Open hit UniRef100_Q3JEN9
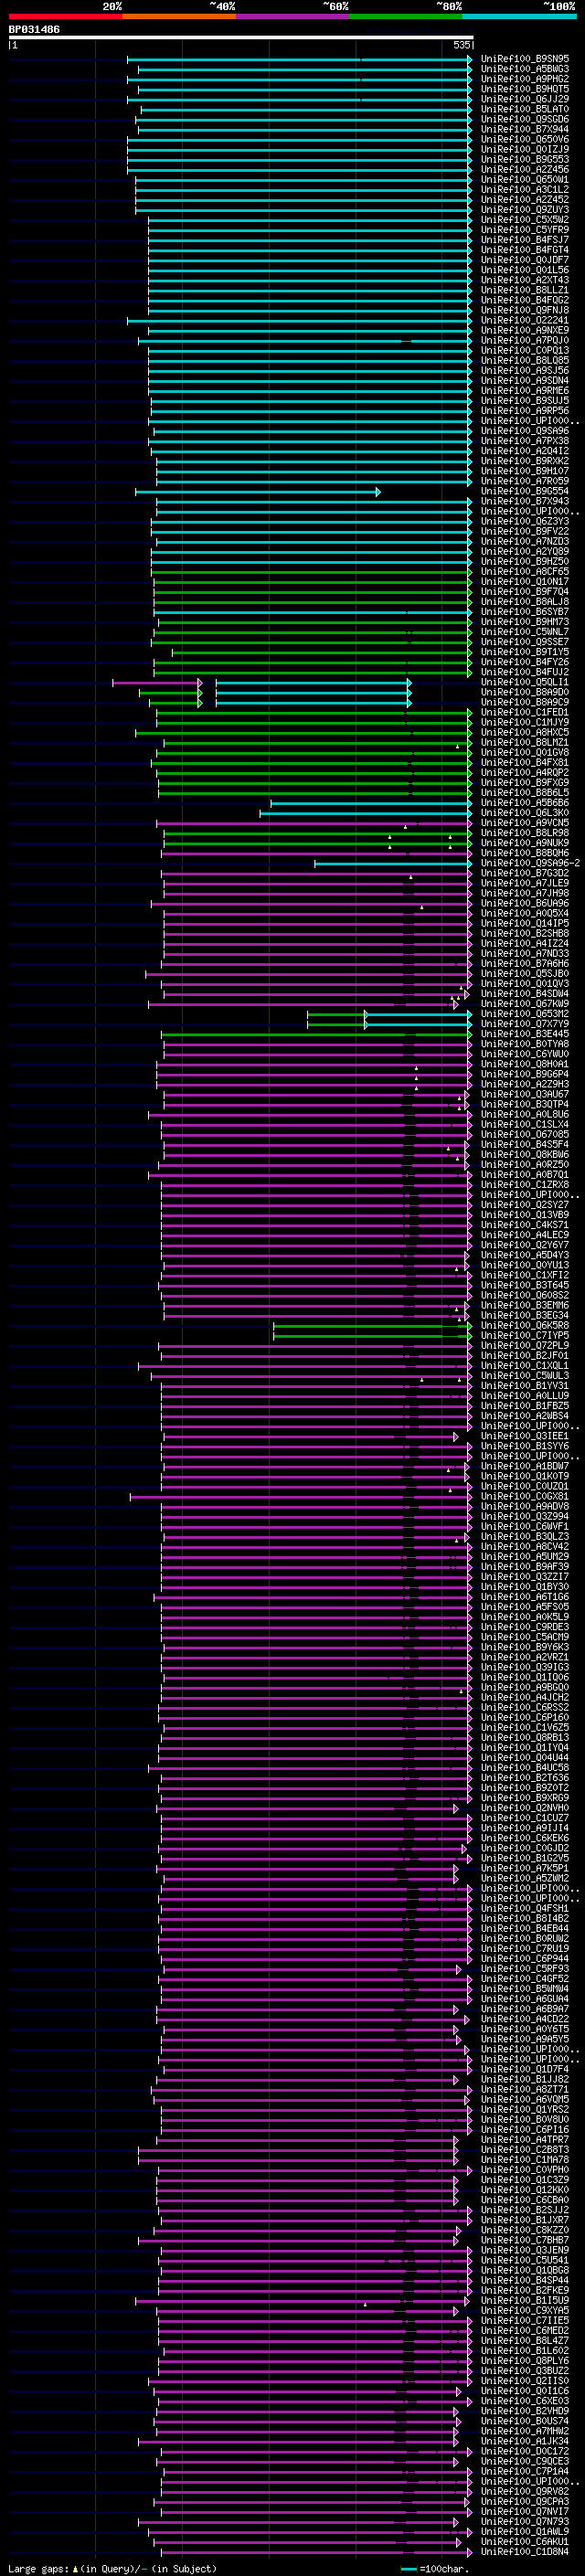This screenshot has width=585, height=2576. pos(525,2250)
